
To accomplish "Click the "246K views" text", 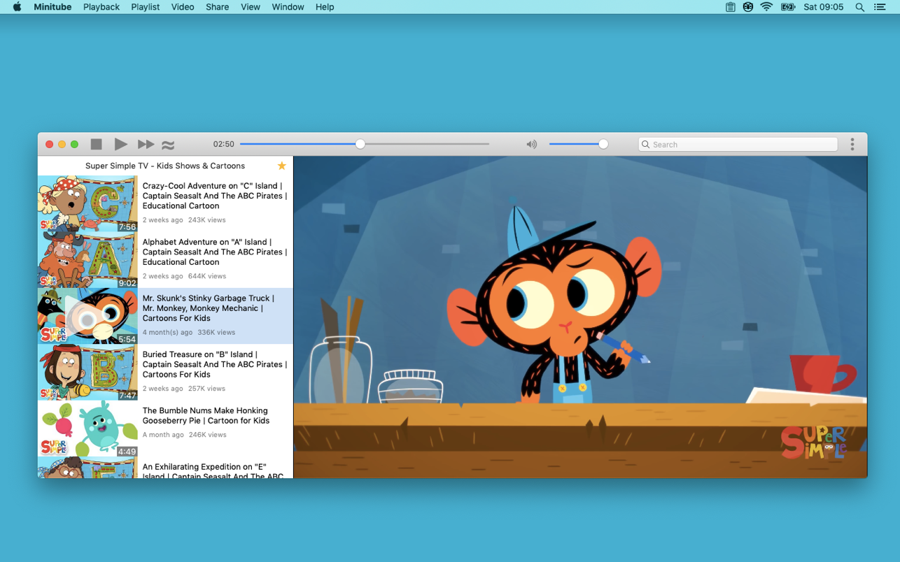I will click(208, 435).
